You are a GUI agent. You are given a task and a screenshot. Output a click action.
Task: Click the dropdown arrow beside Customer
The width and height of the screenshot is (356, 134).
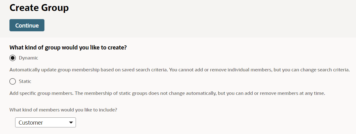pos(71,122)
